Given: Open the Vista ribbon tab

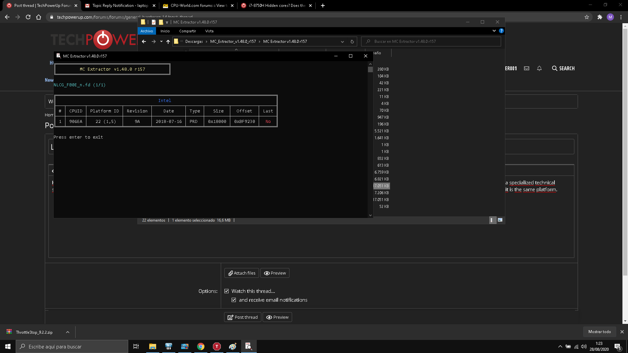Looking at the screenshot, I should coord(209,31).
